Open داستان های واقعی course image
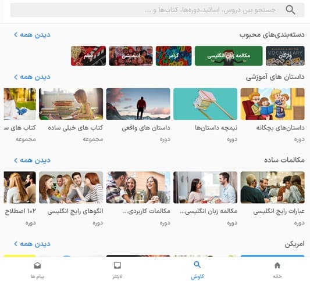The height and width of the screenshot is (281, 310). pyautogui.click(x=138, y=104)
